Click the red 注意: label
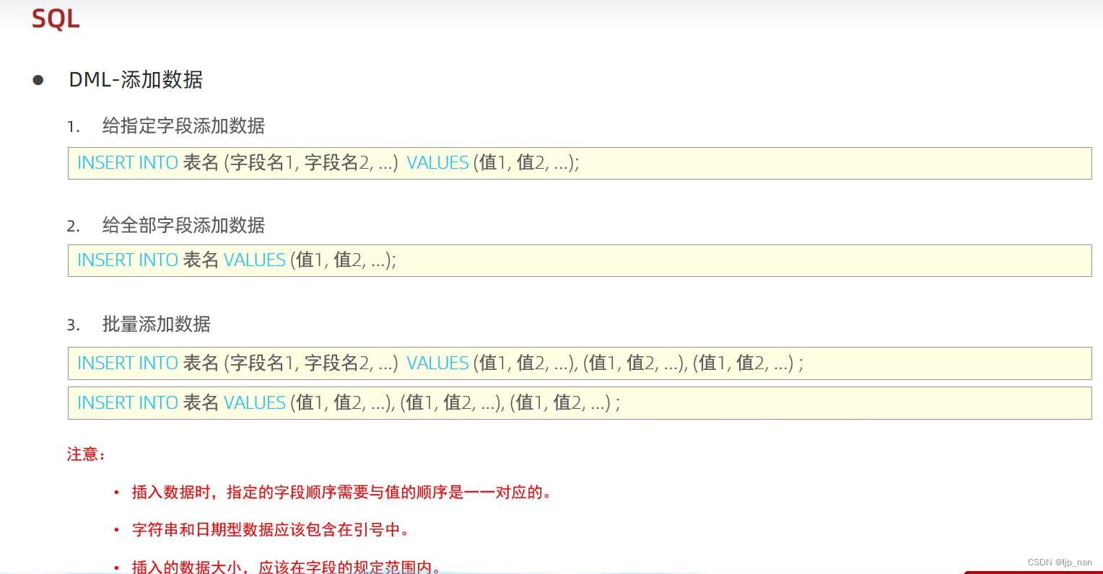 pyautogui.click(x=86, y=454)
